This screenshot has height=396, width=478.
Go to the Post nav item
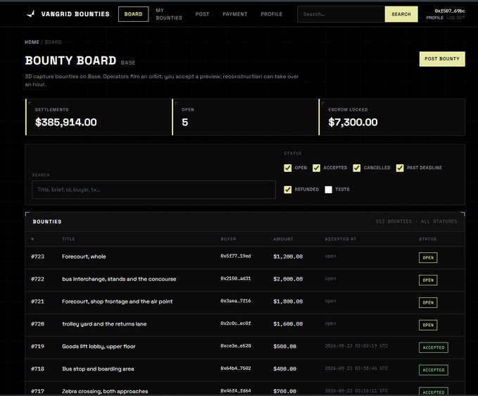[x=203, y=14]
